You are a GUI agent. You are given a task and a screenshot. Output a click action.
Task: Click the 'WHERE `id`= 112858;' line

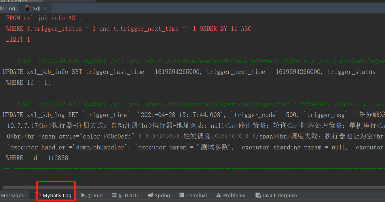click(39, 158)
